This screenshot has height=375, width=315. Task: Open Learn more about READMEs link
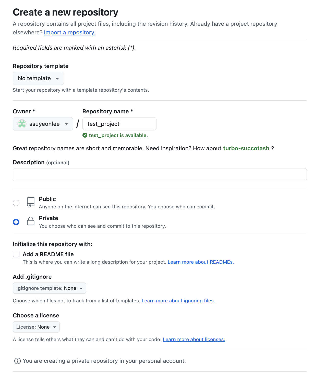(x=201, y=262)
